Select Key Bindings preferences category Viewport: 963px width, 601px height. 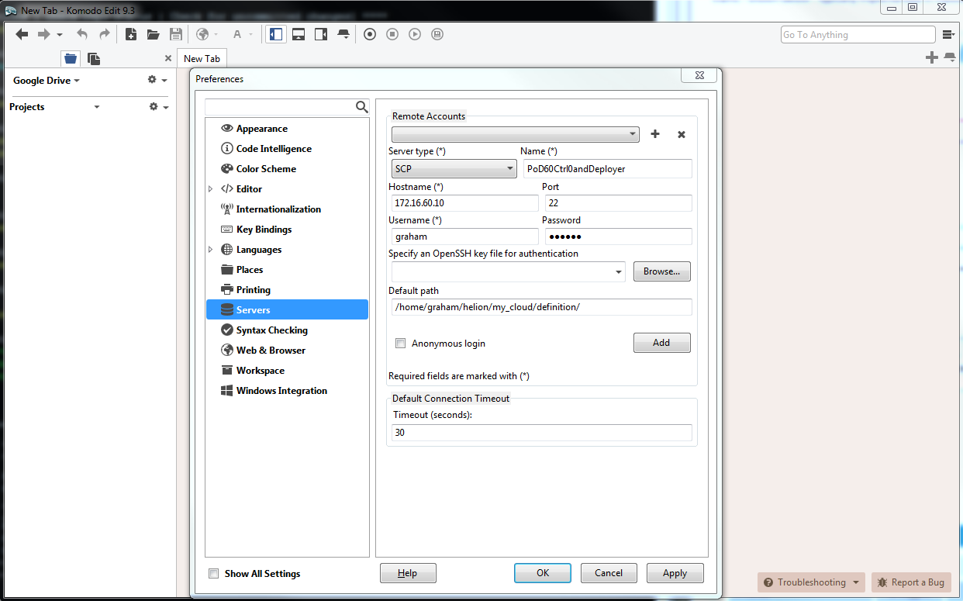[x=264, y=230]
